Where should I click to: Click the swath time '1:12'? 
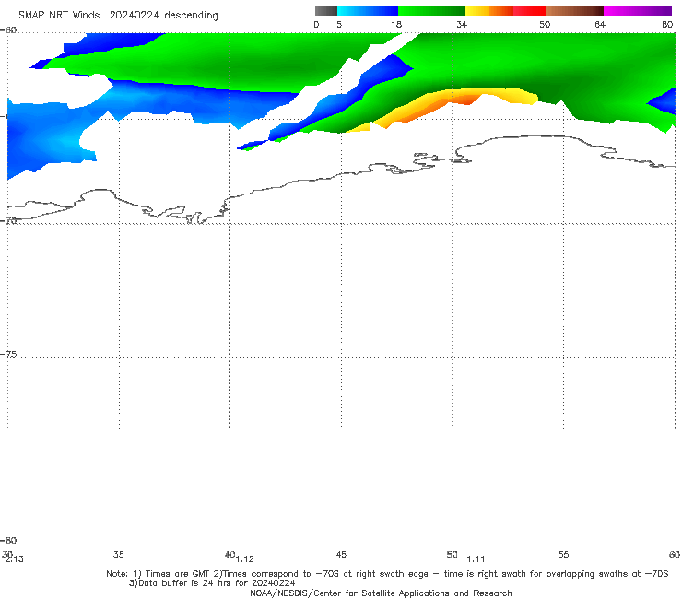(245, 559)
